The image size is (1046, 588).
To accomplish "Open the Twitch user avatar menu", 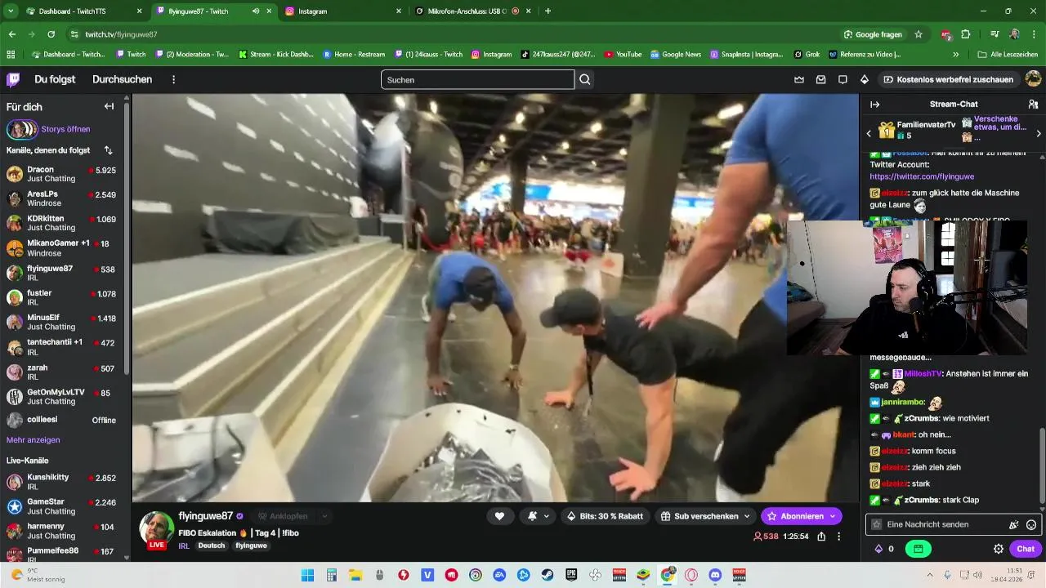I will point(1033,79).
